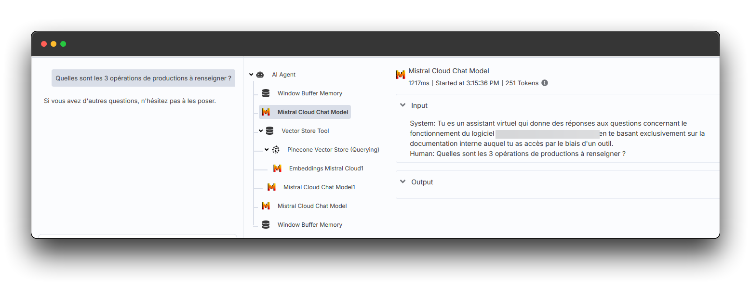751x285 pixels.
Task: Click the Mistral Cloud Chat Model1 icon
Action: tap(271, 187)
